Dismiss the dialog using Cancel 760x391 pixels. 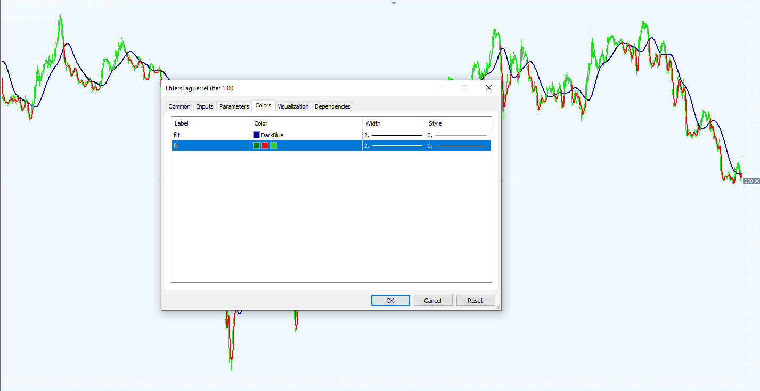[x=432, y=300]
